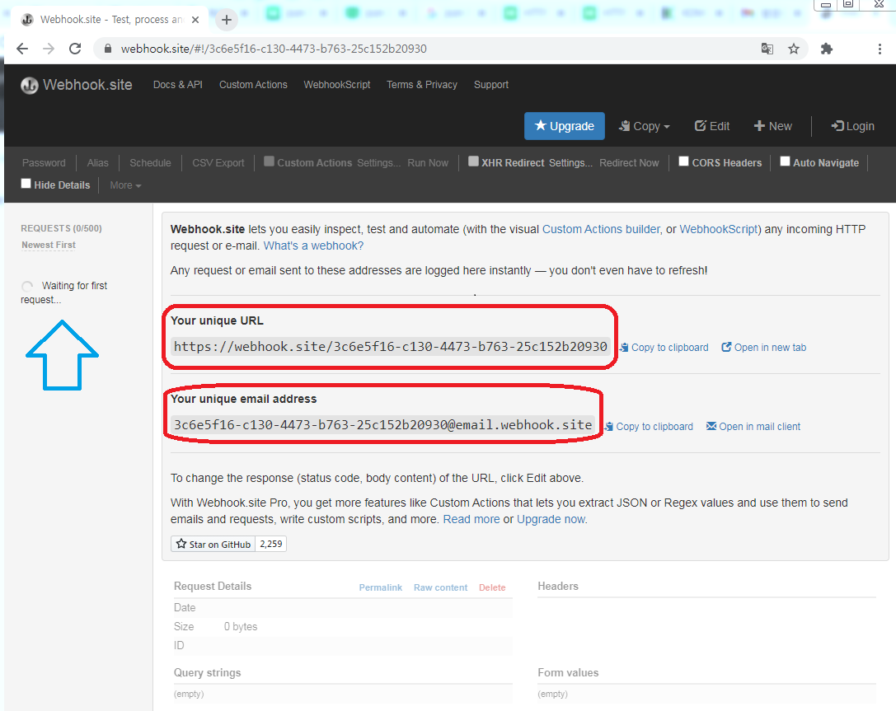Open the Docs & API menu item

(x=178, y=85)
